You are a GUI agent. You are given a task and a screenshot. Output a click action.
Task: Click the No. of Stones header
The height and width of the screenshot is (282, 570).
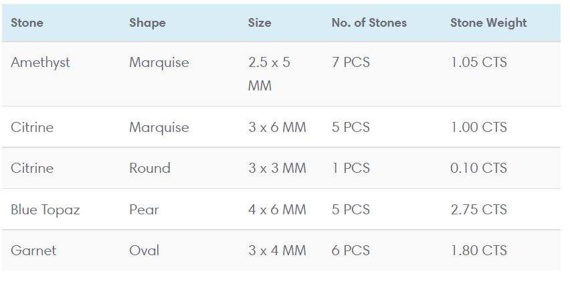(x=369, y=23)
